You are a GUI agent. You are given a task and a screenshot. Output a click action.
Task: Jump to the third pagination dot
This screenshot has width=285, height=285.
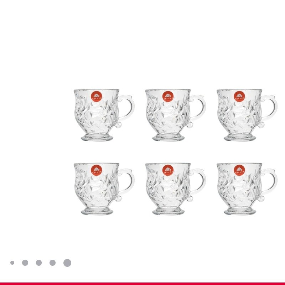tap(39, 263)
